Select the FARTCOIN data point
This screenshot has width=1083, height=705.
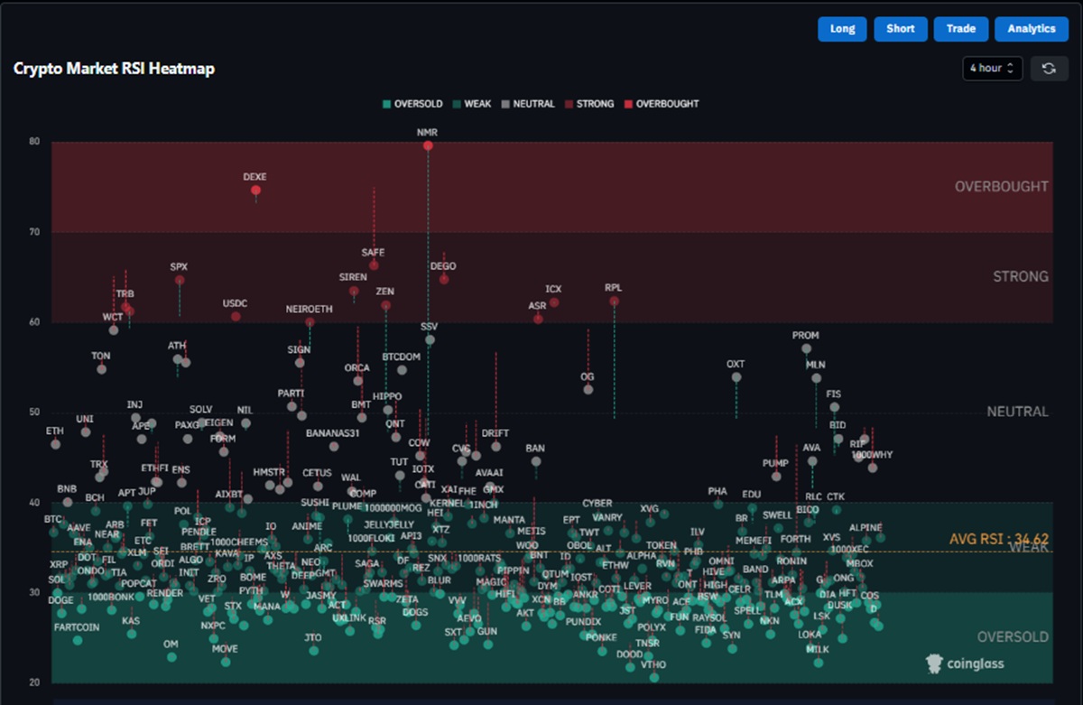(x=78, y=640)
